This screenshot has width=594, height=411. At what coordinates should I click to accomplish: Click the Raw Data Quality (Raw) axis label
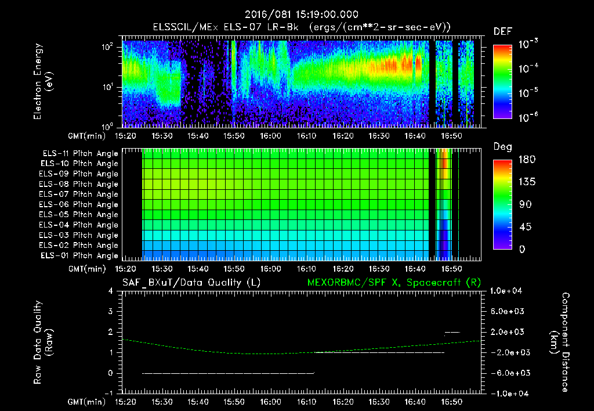coord(43,342)
